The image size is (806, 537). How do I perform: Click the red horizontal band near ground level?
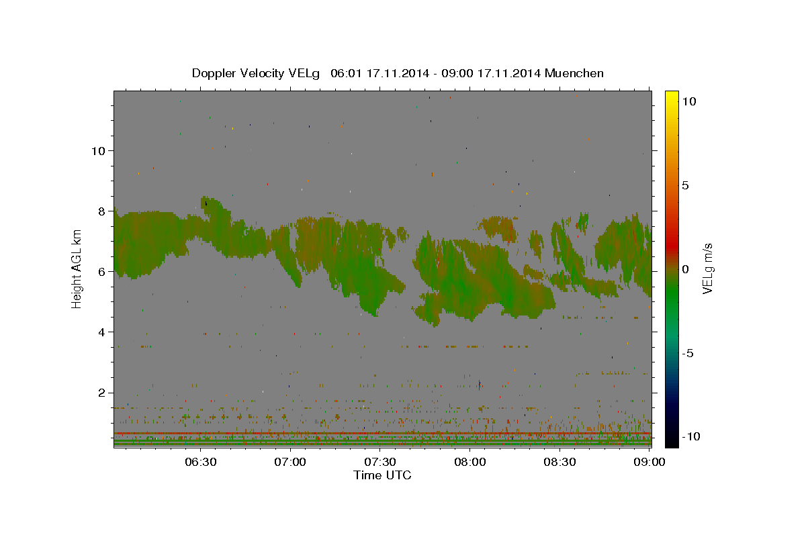point(382,434)
